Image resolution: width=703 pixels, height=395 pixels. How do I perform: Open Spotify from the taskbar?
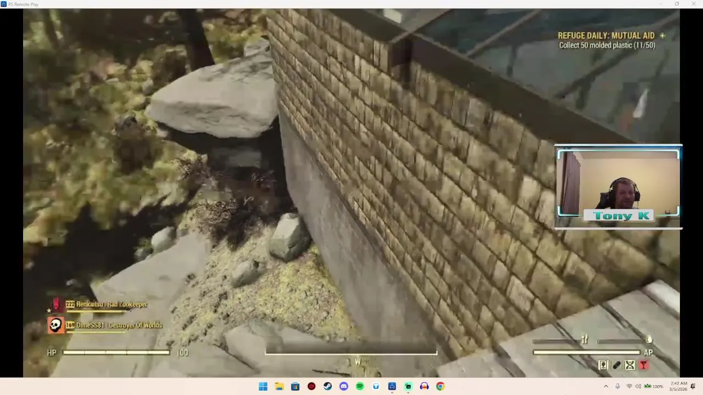(360, 386)
